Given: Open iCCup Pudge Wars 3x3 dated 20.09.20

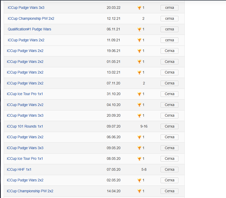Looking at the screenshot, I should 25,116.
